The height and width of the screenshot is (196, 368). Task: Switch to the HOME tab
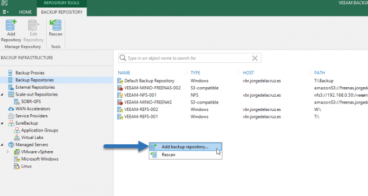point(25,12)
